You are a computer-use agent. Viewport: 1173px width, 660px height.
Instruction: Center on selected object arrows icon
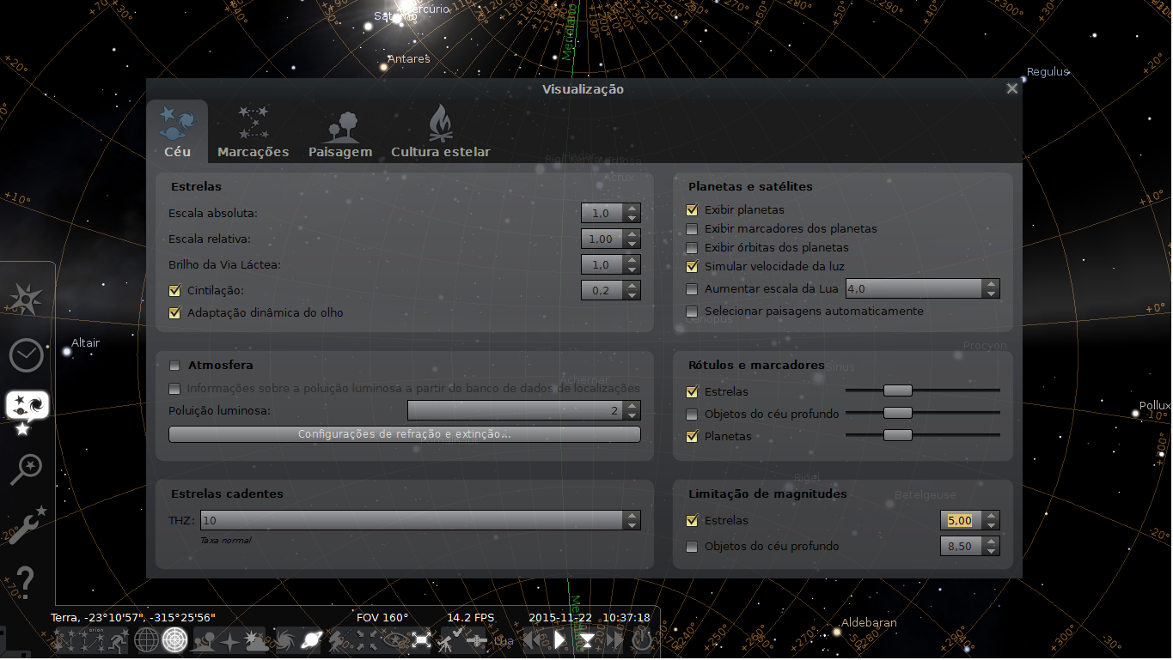click(367, 640)
